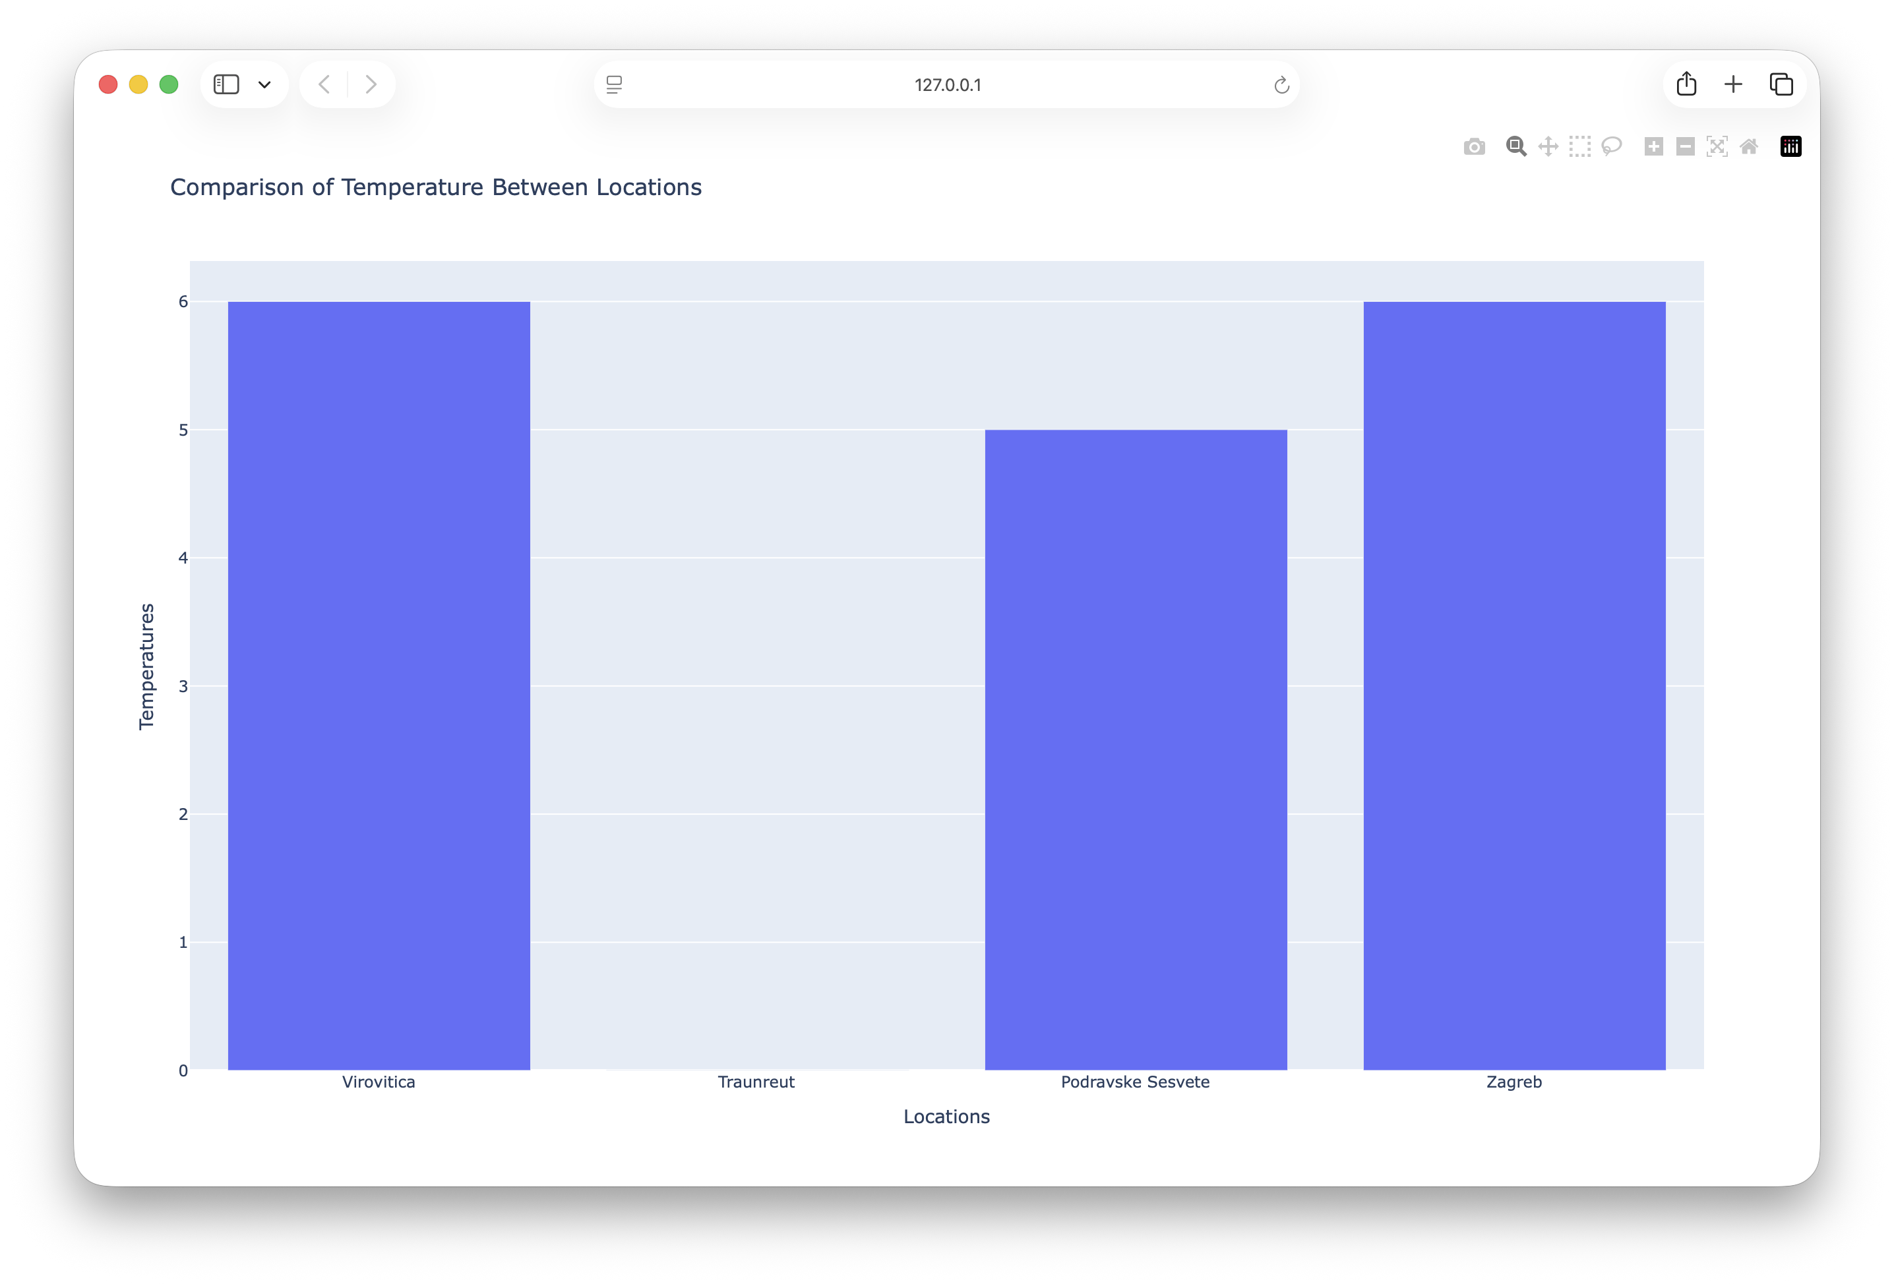1894x1284 pixels.
Task: Zoom in on the temperature chart
Action: pos(1655,146)
